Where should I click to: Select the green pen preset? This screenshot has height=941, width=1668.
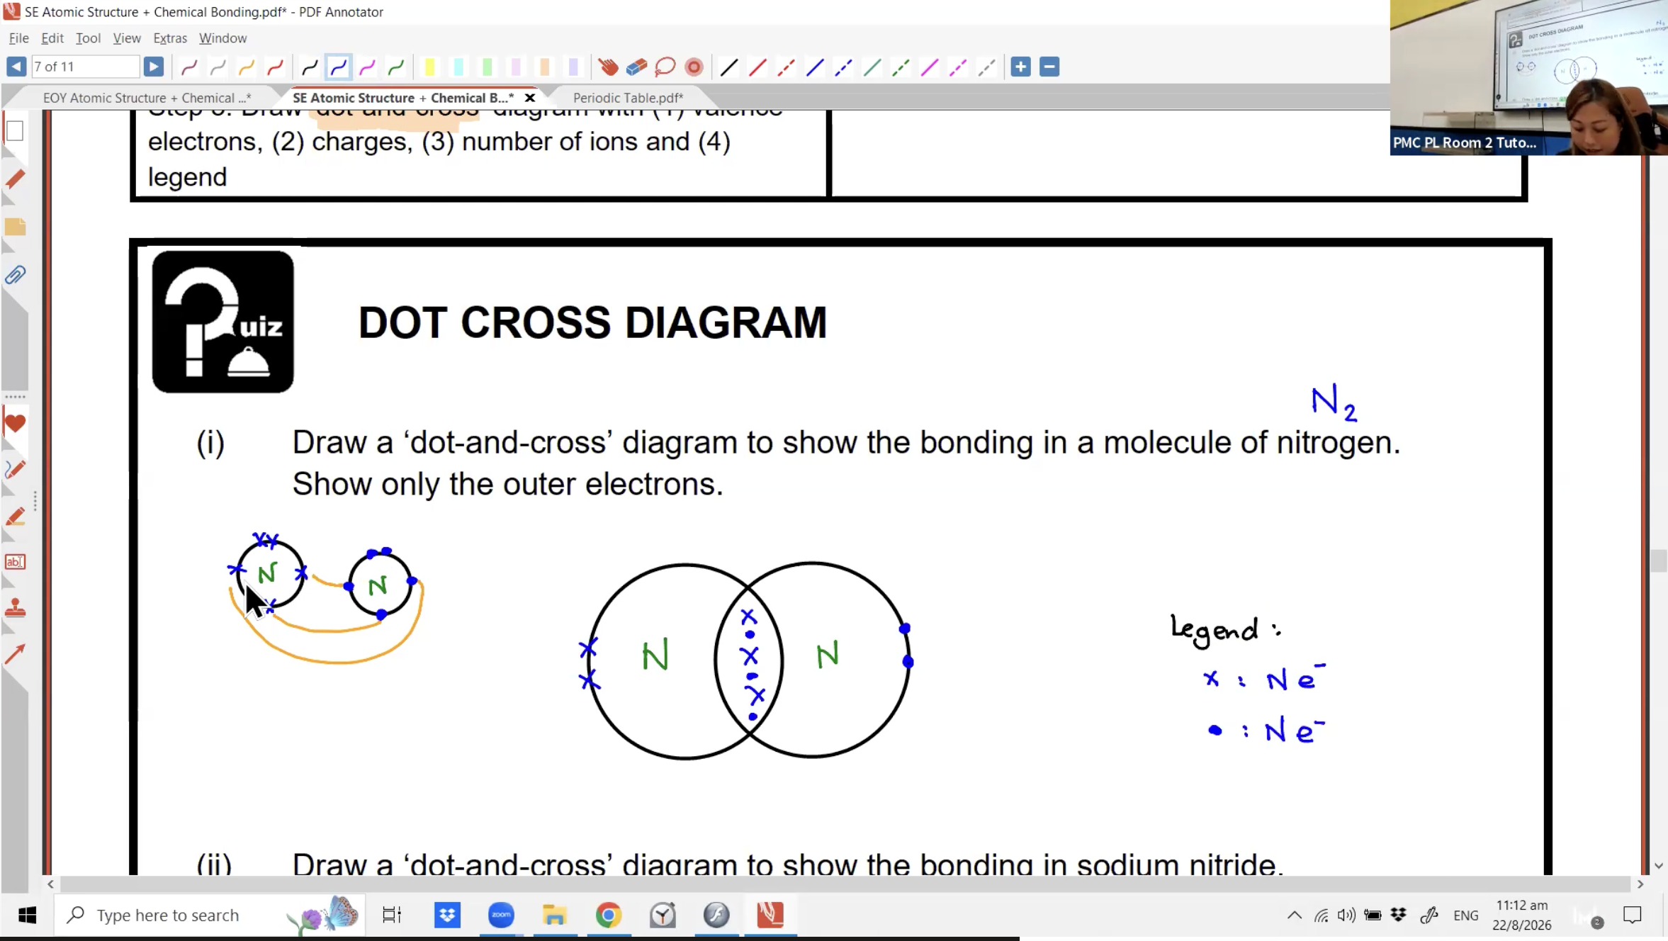pyautogui.click(x=396, y=67)
